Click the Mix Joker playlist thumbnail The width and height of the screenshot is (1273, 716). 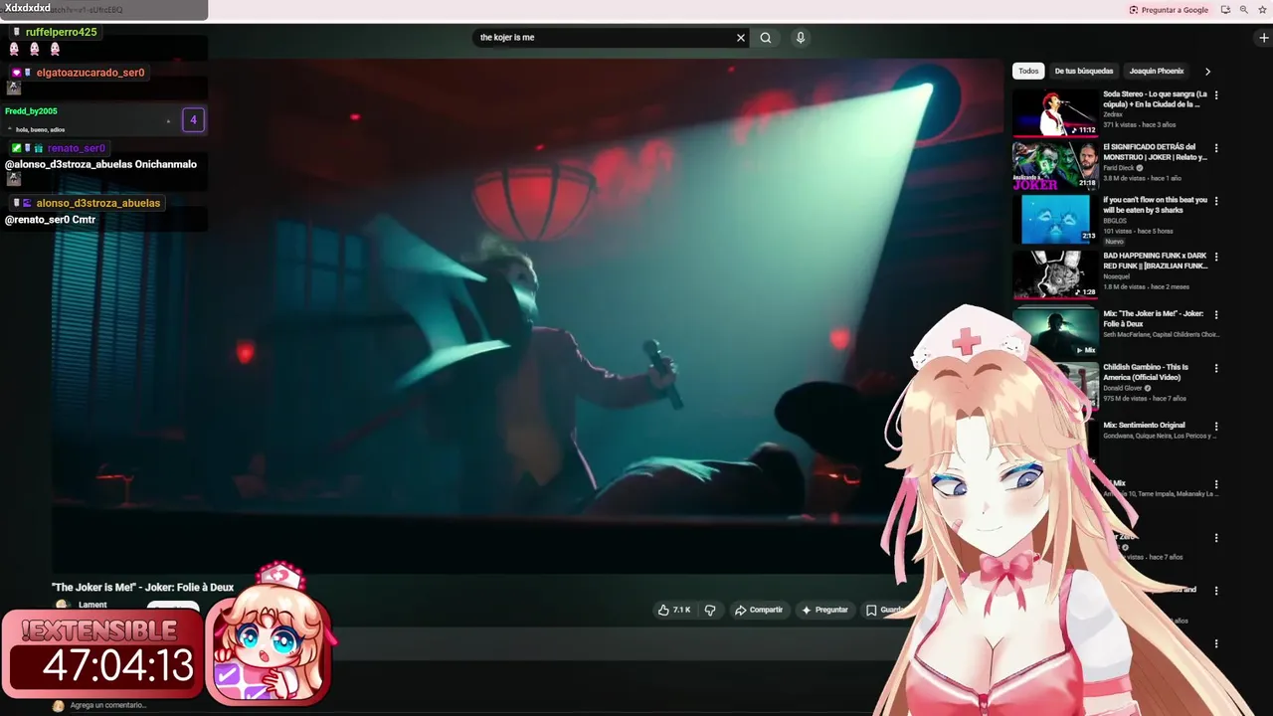point(1055,332)
